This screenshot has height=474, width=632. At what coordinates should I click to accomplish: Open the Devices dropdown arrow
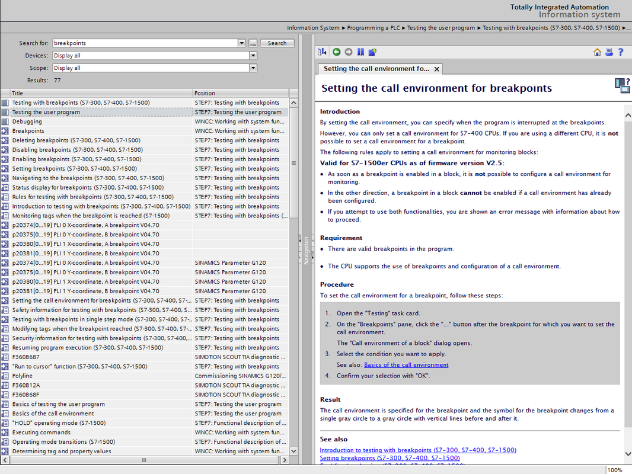click(x=253, y=56)
